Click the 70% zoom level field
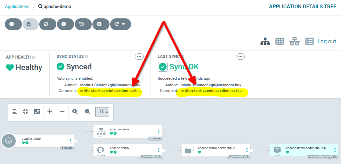The height and width of the screenshot is (164, 341). [x=102, y=112]
